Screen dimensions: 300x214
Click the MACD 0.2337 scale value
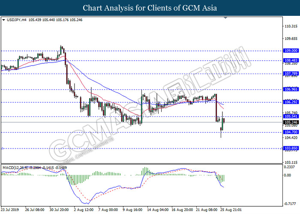click(x=289, y=167)
